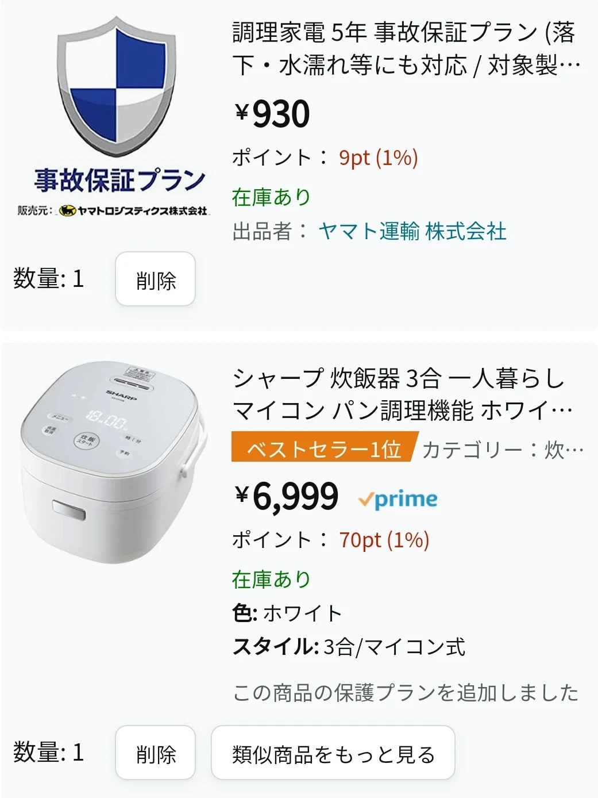The image size is (598, 798).
Task: Tap the 70pt (1%) points text
Action: click(384, 540)
